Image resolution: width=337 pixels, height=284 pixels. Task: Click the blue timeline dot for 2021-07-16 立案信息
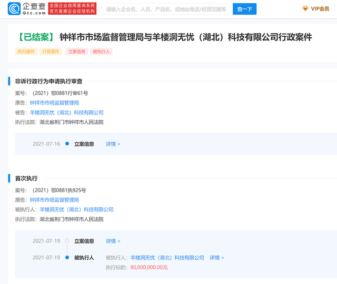pos(67,144)
